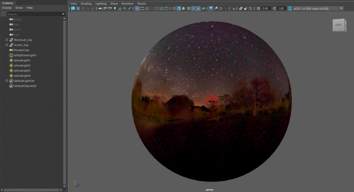Click the Image Plane icon
Viewport: 354px width, 192px height.
(120, 8)
